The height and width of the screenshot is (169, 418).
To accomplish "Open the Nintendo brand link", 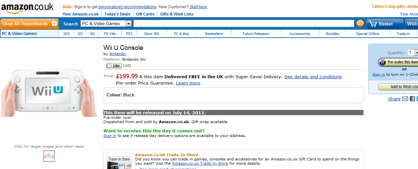I will 118,54.
